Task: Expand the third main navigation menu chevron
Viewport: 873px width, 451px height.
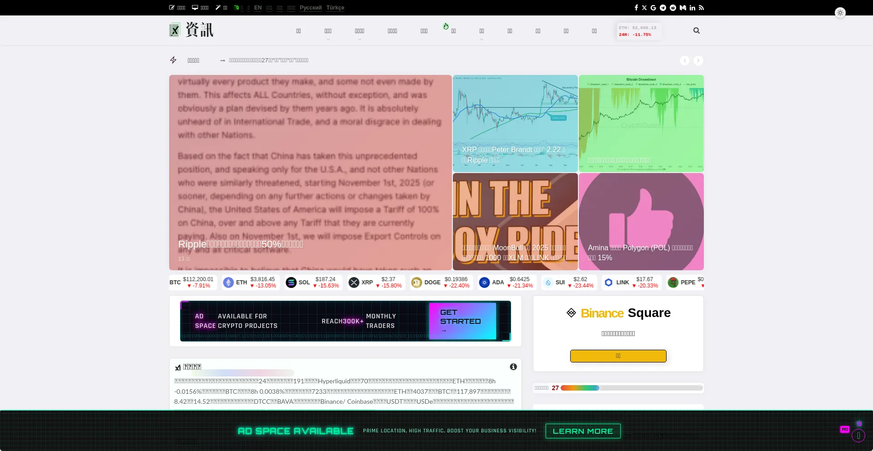Action: (360, 40)
